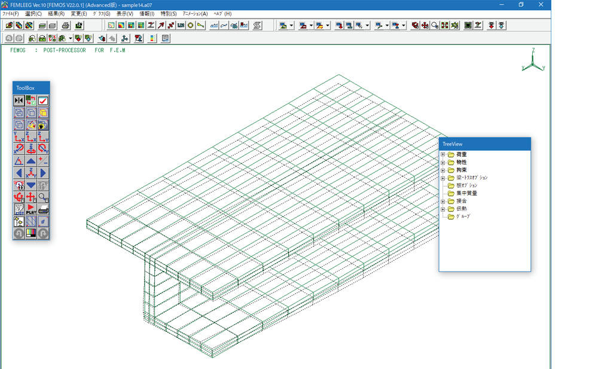Click the ToolBox panel title bar
The image size is (598, 369).
point(31,88)
